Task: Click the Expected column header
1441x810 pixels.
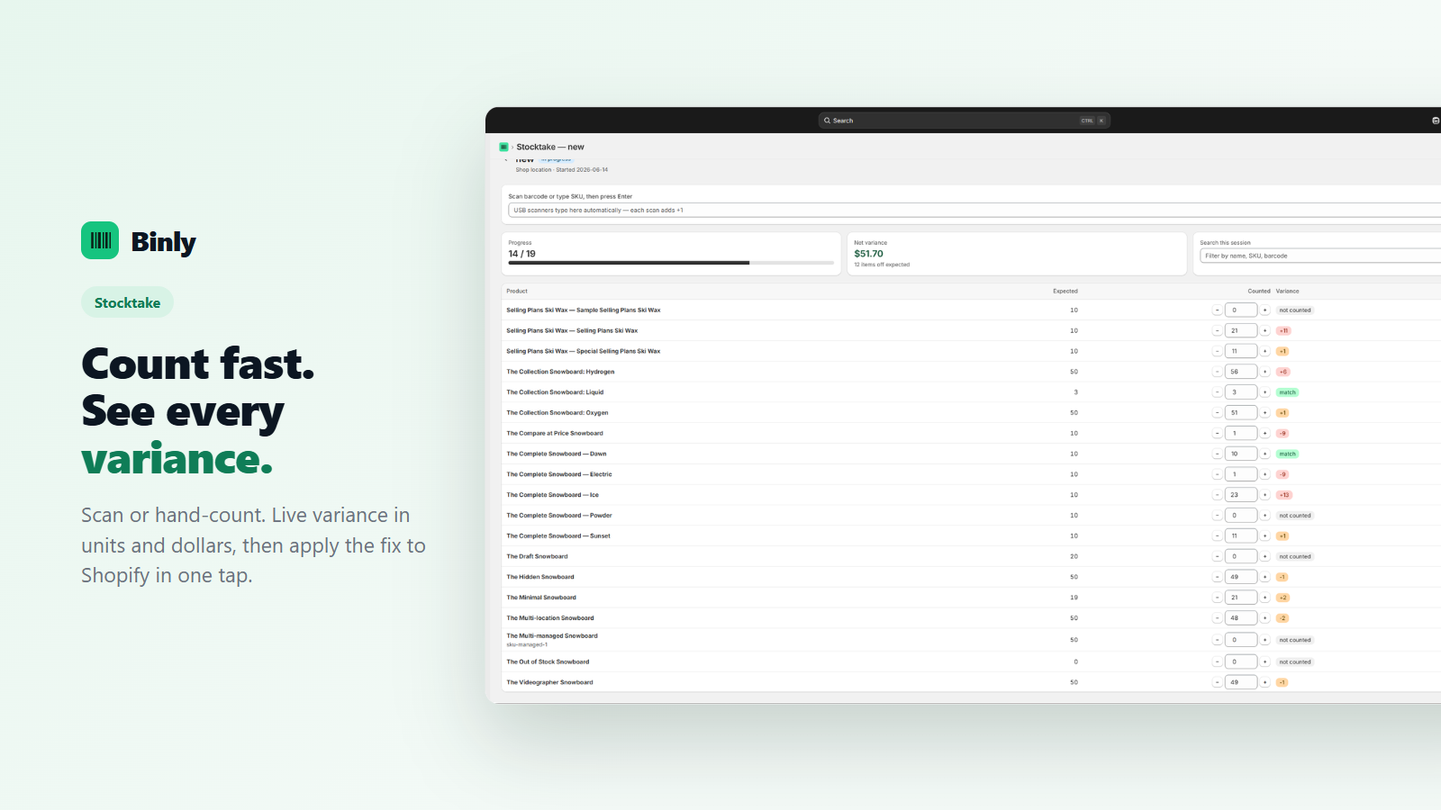Action: (1065, 291)
